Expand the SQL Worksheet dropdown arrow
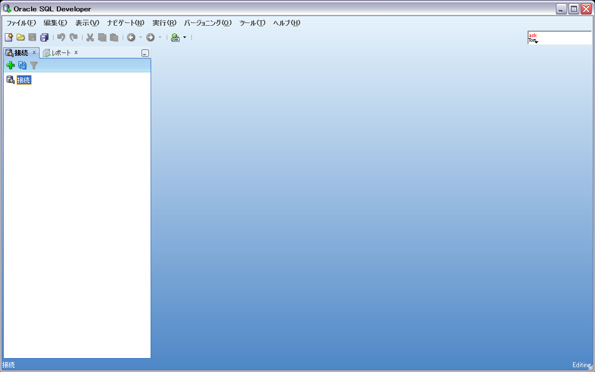The image size is (595, 372). [x=185, y=37]
